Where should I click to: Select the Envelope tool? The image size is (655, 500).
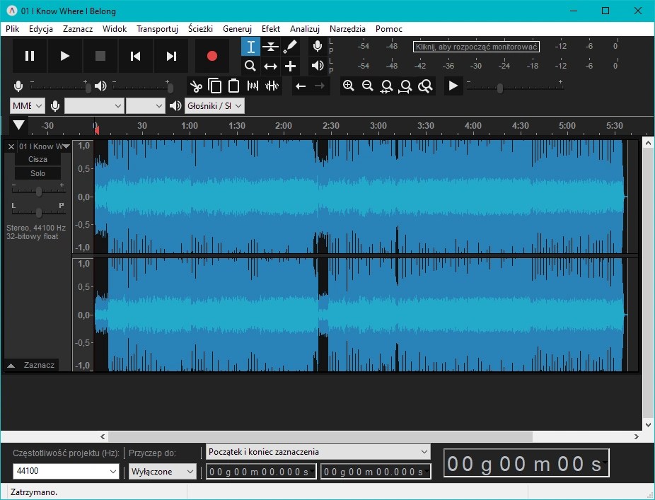(270, 47)
